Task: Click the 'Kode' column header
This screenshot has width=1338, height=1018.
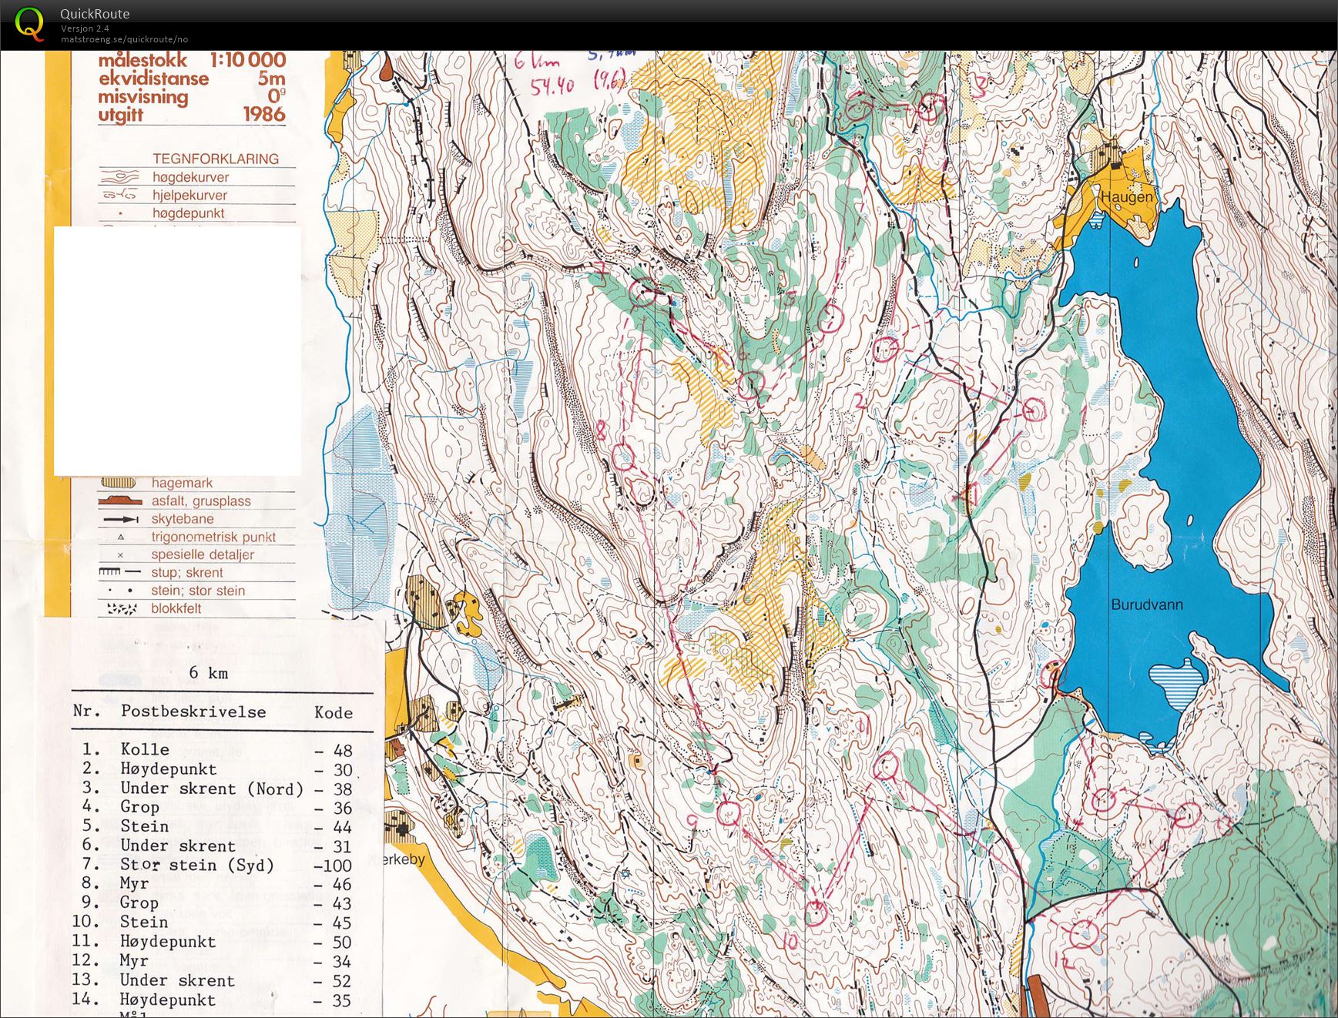Action: (334, 712)
